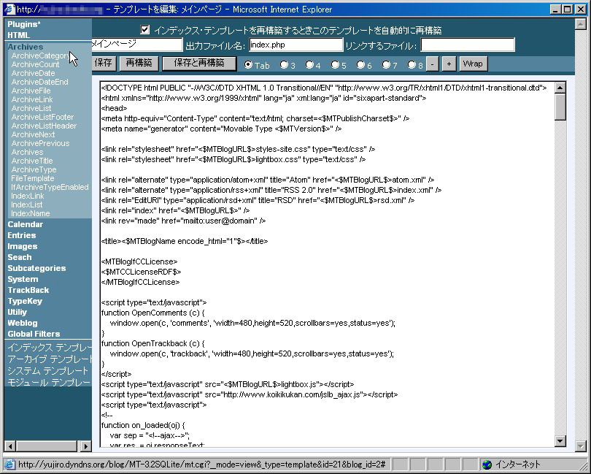Click the Internet zone globe icon in the status bar
The width and height of the screenshot is (591, 474).
pos(487,465)
